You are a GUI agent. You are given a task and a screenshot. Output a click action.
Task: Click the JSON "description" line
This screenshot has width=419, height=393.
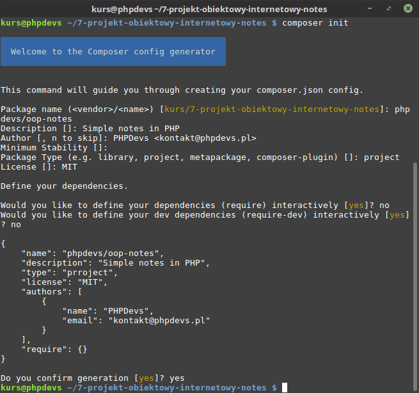pos(115,263)
